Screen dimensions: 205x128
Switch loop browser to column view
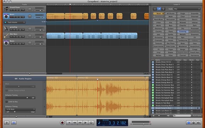click(x=155, y=9)
